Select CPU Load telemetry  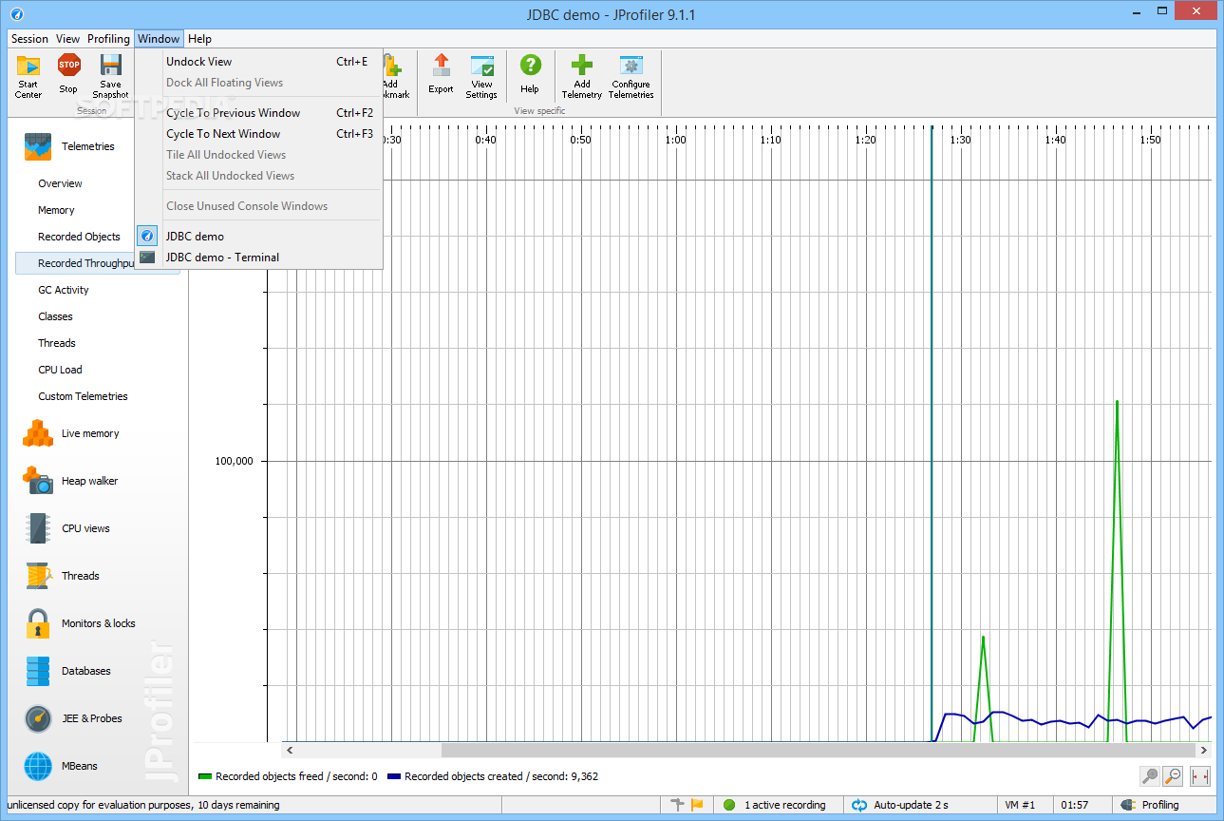click(60, 370)
